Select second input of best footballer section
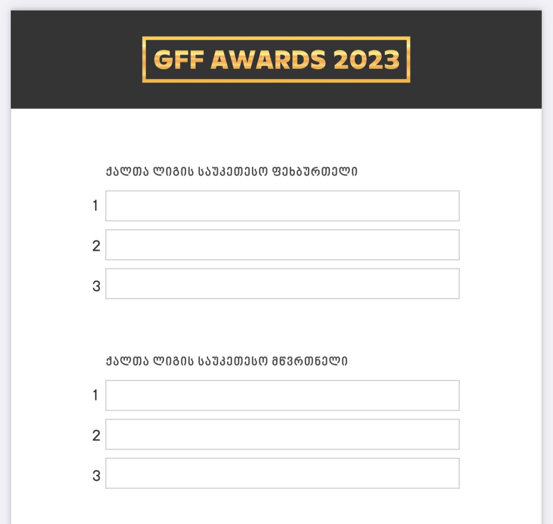Image resolution: width=553 pixels, height=524 pixels. click(282, 244)
